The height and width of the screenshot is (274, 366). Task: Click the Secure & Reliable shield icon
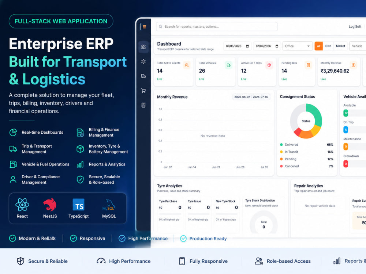(20, 261)
